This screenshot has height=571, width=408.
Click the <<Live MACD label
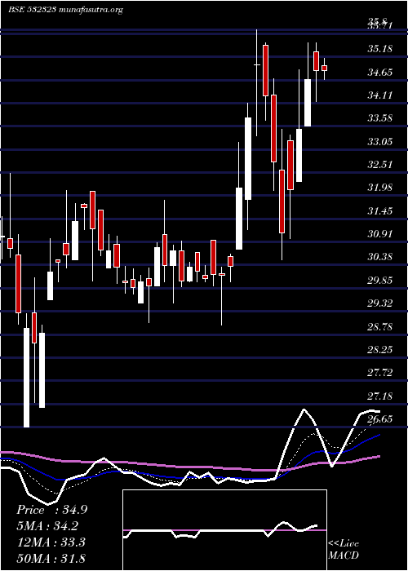pyautogui.click(x=344, y=550)
